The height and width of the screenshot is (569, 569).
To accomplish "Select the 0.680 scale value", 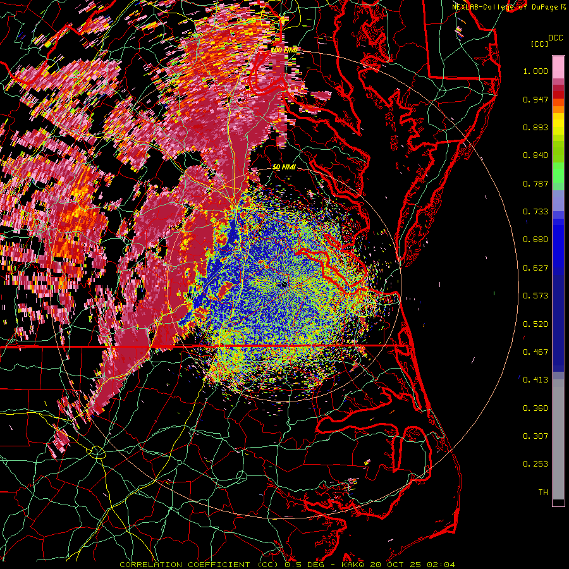I will pyautogui.click(x=535, y=240).
